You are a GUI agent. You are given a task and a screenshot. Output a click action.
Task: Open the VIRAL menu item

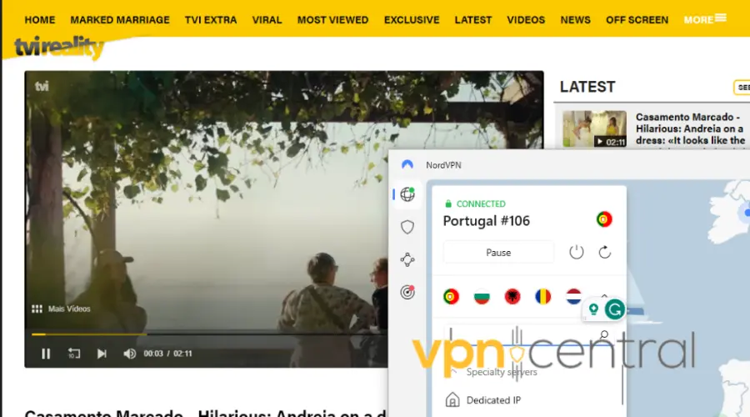tap(267, 20)
